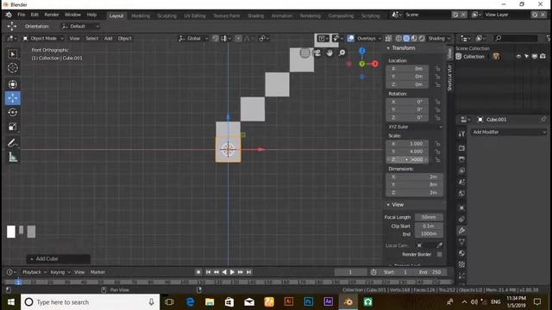The height and width of the screenshot is (310, 552).
Task: Click the outliner search field
Action: 516,38
